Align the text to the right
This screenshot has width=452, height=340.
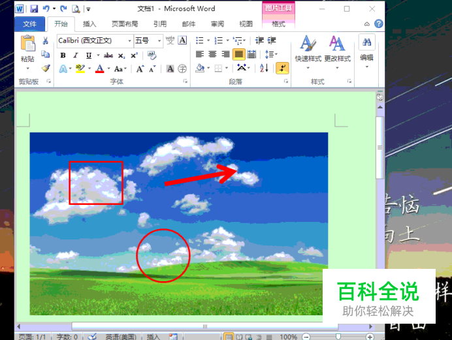pyautogui.click(x=225, y=54)
